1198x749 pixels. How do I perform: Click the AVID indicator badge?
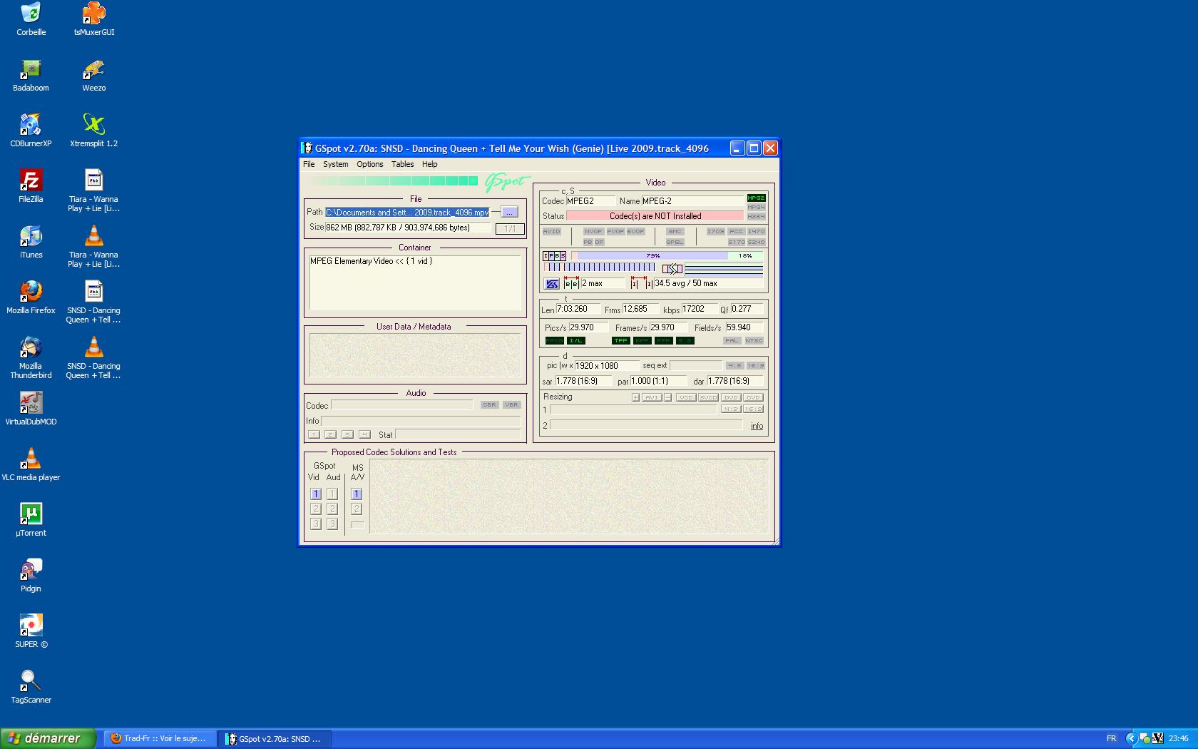click(552, 231)
